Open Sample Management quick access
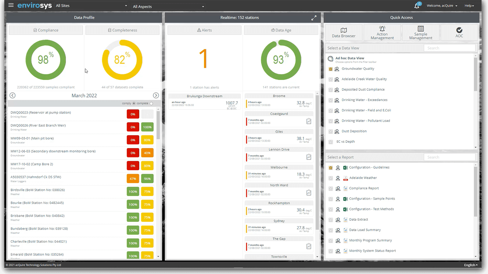Screen dimensions: 488x274 (421, 33)
